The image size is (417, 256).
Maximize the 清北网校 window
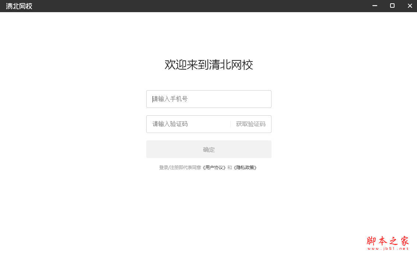(392, 6)
